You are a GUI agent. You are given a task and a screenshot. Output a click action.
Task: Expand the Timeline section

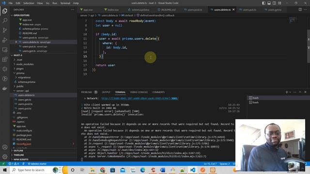point(18,155)
